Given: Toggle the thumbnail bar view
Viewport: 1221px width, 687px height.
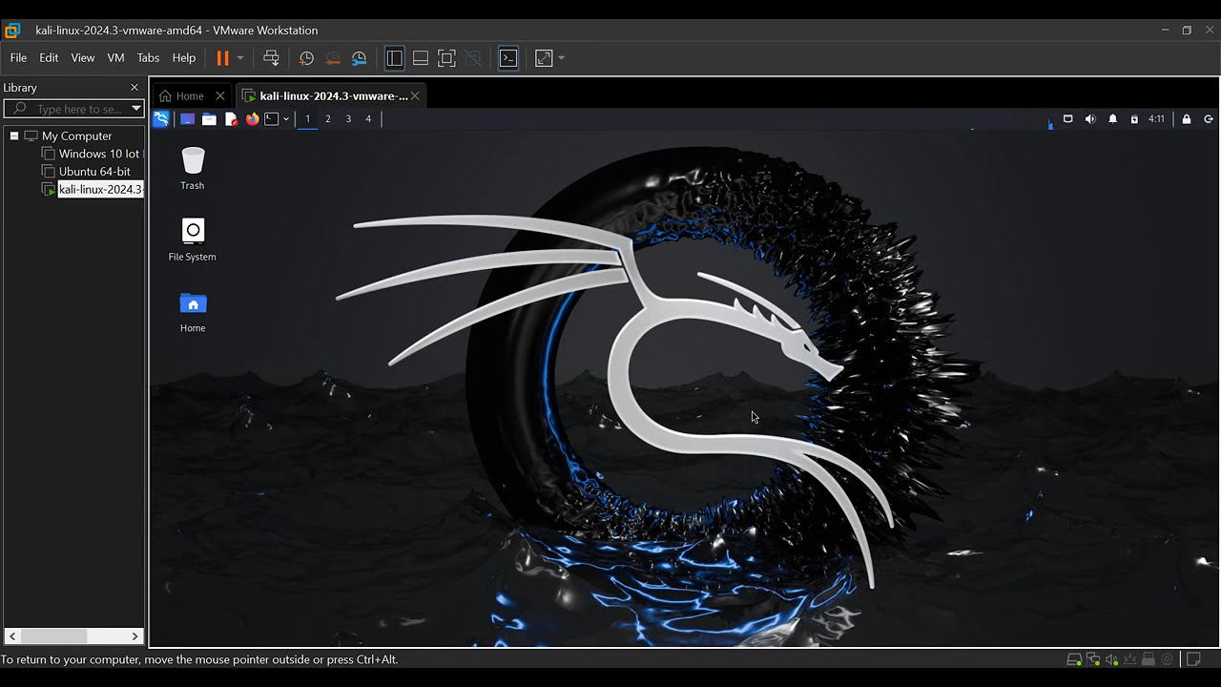Looking at the screenshot, I should coord(421,58).
